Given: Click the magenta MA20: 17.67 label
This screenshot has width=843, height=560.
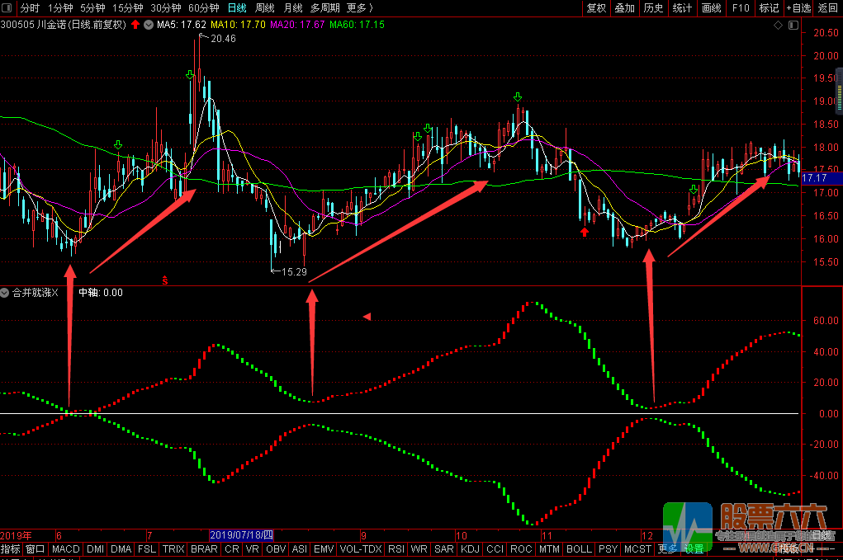Looking at the screenshot, I should pyautogui.click(x=297, y=25).
